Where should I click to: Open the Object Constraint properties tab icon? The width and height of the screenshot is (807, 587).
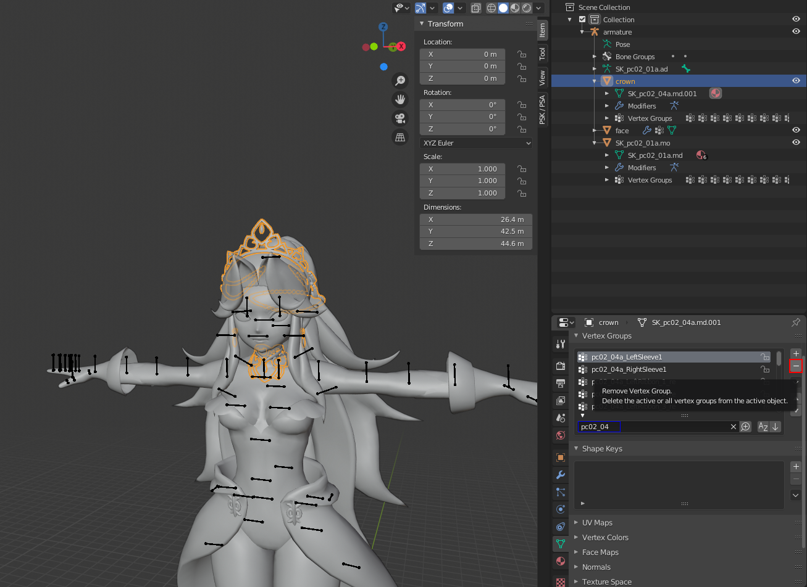(x=561, y=527)
